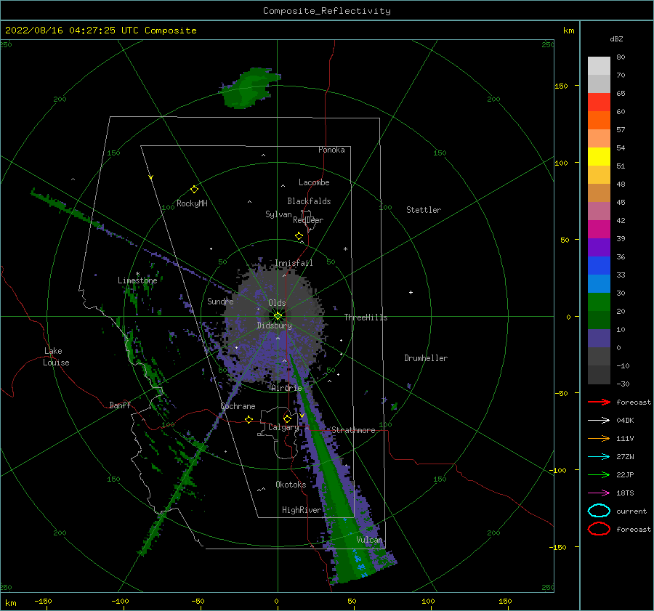Select the ThreeHills label
Image resolution: width=654 pixels, height=611 pixels.
(x=366, y=317)
